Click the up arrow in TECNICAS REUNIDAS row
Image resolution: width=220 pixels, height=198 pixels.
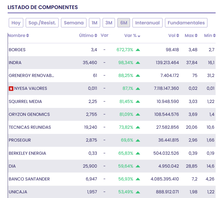tap(138, 127)
